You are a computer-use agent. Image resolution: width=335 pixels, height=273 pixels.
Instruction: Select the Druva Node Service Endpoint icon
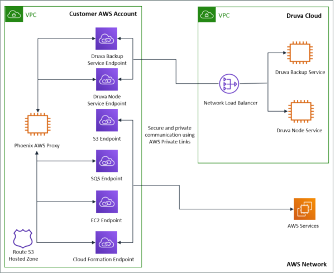point(106,79)
